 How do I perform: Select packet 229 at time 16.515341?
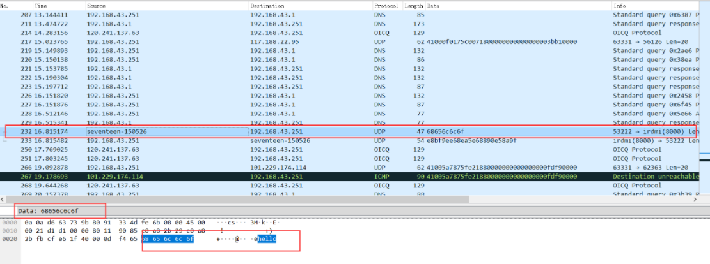(x=350, y=122)
